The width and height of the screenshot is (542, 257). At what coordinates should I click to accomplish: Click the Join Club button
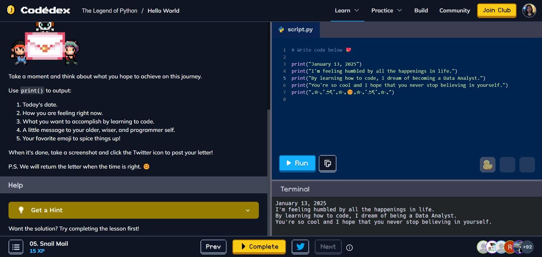tap(497, 10)
